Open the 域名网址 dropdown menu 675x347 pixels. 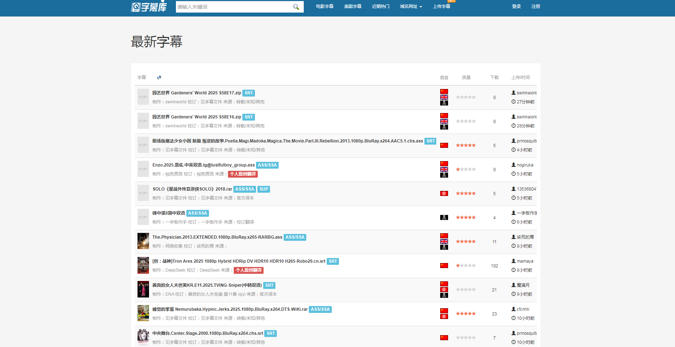tap(408, 6)
